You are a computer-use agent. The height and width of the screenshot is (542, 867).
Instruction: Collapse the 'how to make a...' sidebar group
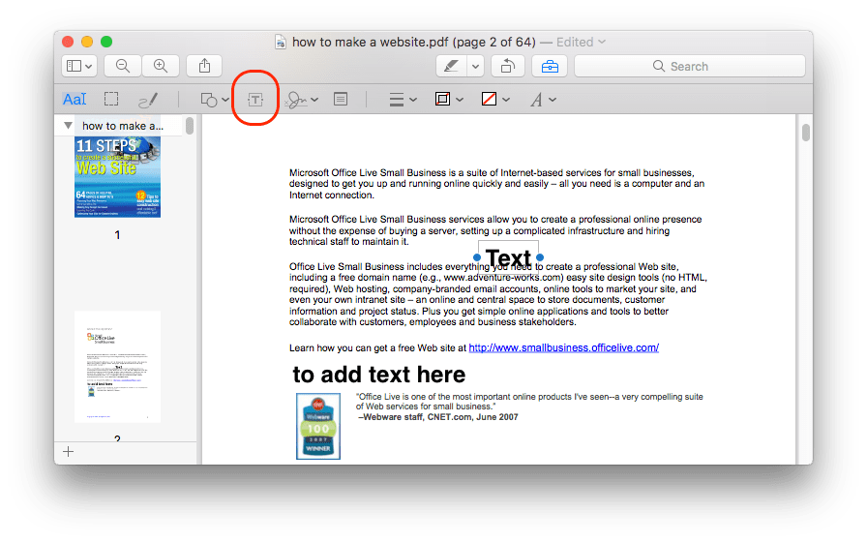pyautogui.click(x=68, y=126)
